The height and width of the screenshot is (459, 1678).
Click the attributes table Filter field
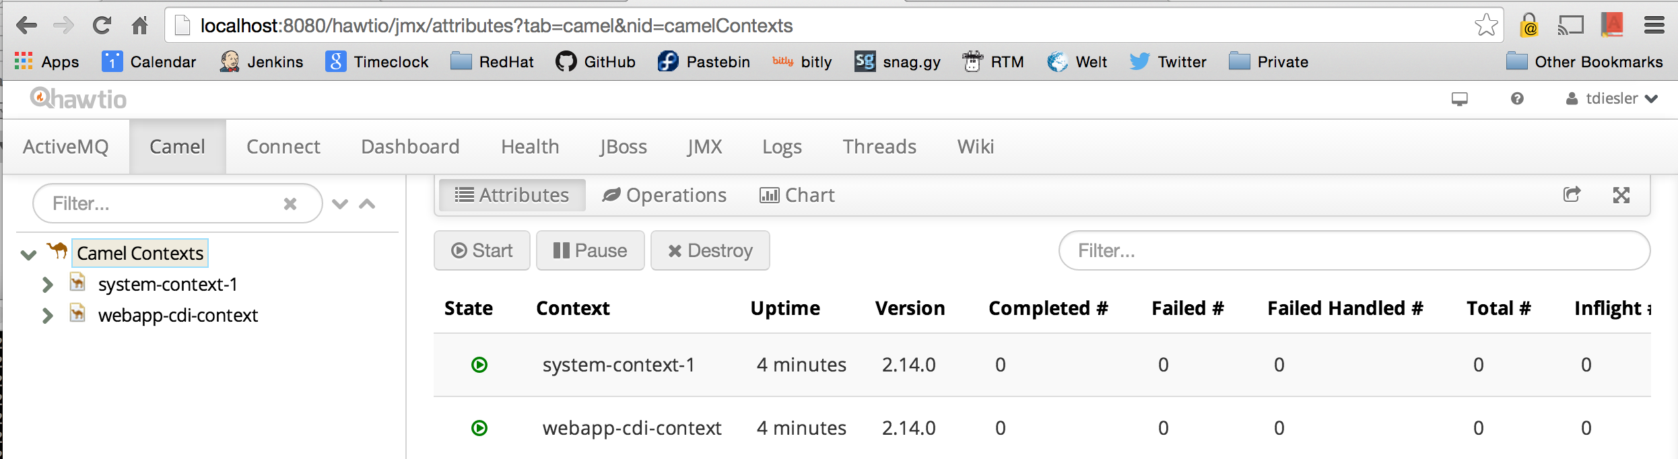click(x=1353, y=251)
